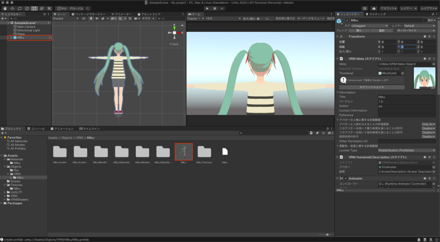Screen dimensions: 440x242
Task: Select the Rotate tool
Action: click(x=19, y=8)
